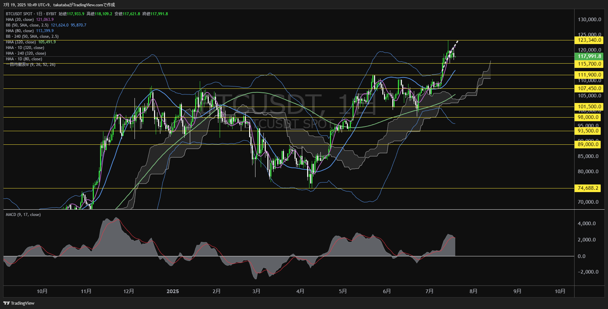Click the chart creation timestamp header text
The height and width of the screenshot is (309, 608).
coord(59,5)
